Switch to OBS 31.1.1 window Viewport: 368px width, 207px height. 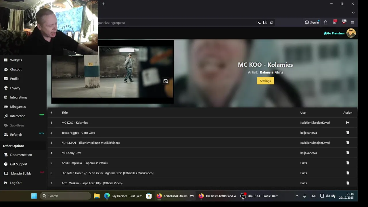(x=259, y=196)
